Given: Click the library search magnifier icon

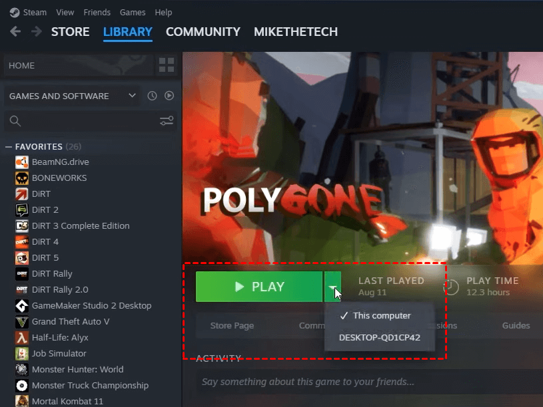Looking at the screenshot, I should click(x=15, y=121).
